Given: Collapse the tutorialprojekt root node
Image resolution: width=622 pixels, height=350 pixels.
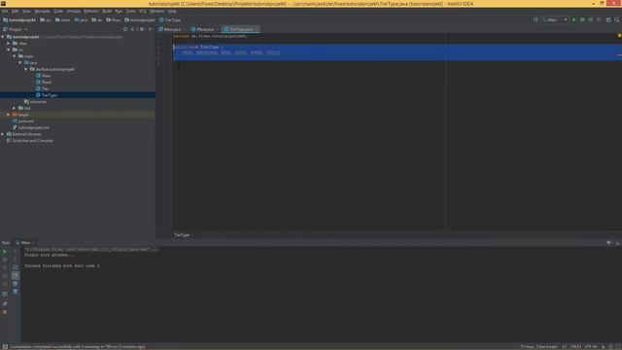Looking at the screenshot, I should point(3,37).
